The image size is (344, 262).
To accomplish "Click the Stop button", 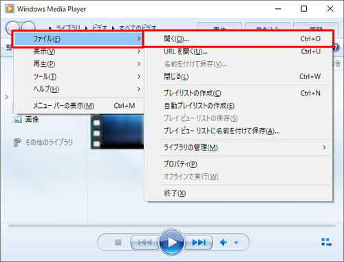I will pyautogui.click(x=118, y=242).
